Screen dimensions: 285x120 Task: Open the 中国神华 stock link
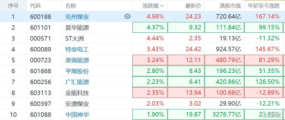[77, 115]
